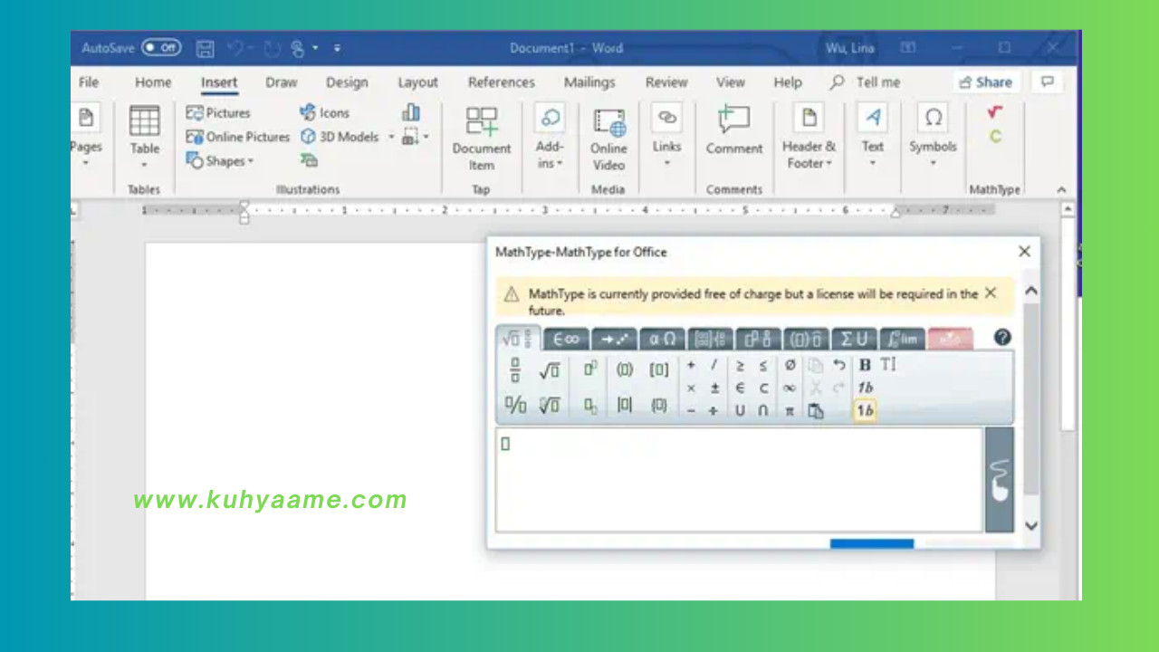Insert Pictures from the ribbon
The width and height of the screenshot is (1159, 652).
click(218, 113)
